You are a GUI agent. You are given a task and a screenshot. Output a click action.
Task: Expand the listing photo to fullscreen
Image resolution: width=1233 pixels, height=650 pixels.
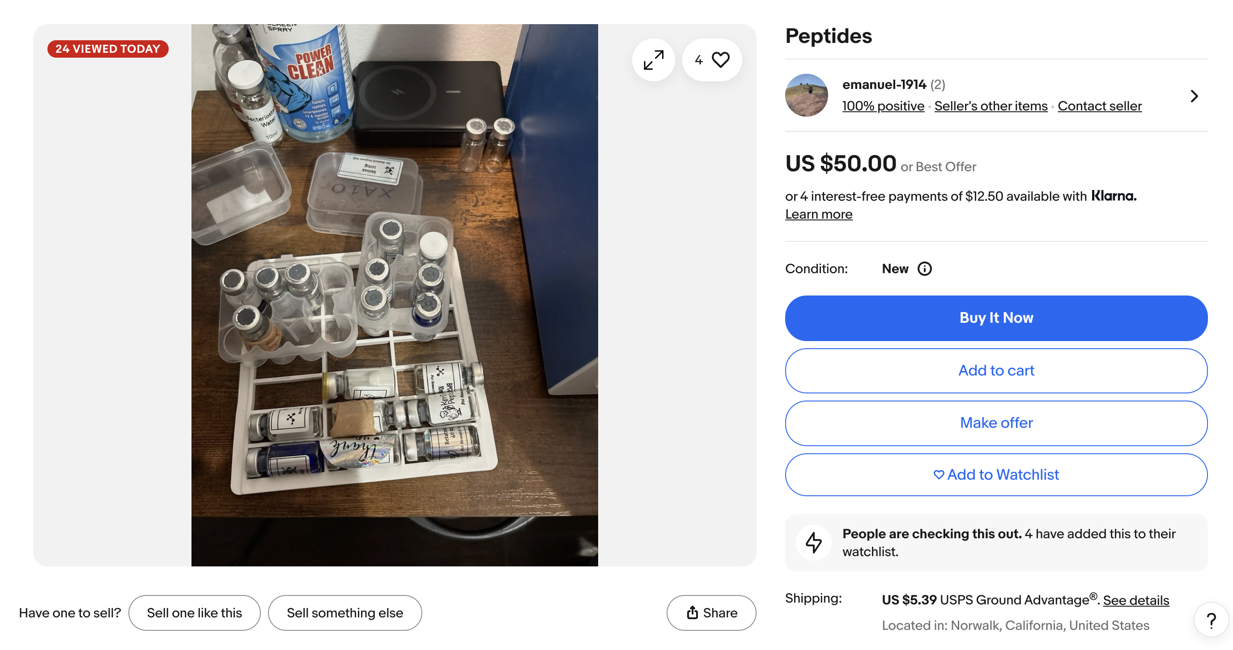[x=653, y=59]
